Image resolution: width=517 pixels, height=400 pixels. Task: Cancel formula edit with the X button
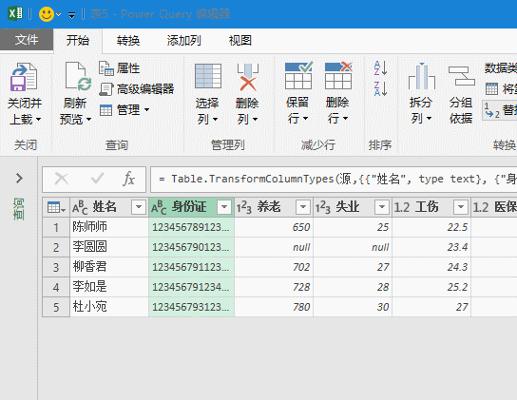pyautogui.click(x=62, y=179)
